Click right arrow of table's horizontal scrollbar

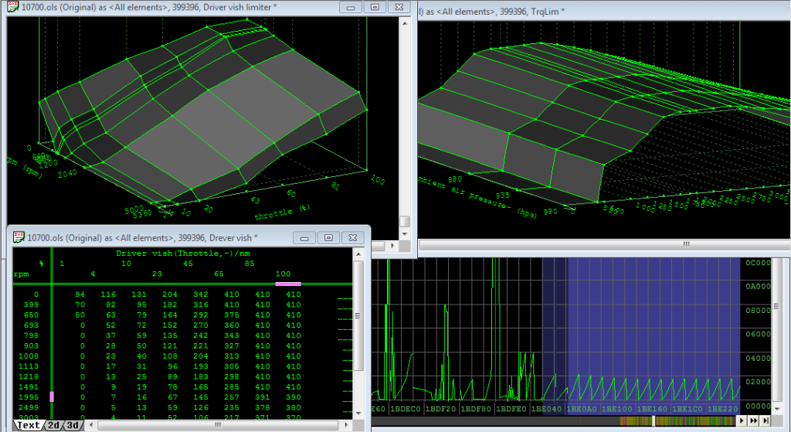pos(347,425)
